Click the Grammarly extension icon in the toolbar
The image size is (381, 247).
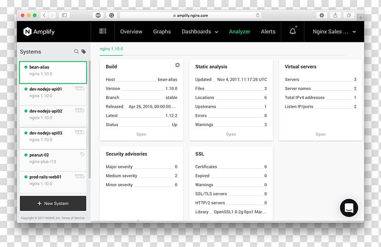(111, 15)
